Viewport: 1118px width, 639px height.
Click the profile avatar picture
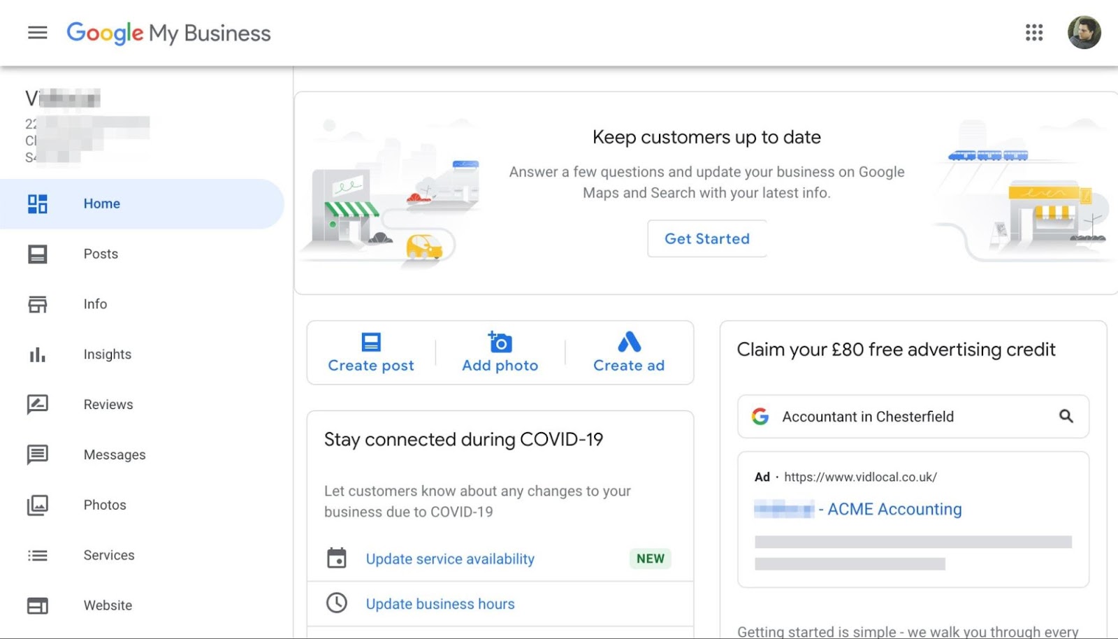pos(1084,32)
